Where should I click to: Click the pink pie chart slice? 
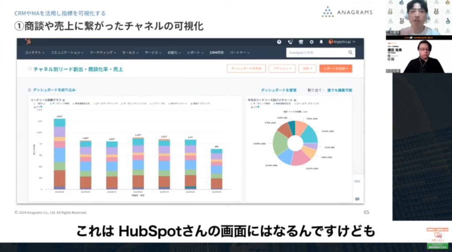point(300,158)
